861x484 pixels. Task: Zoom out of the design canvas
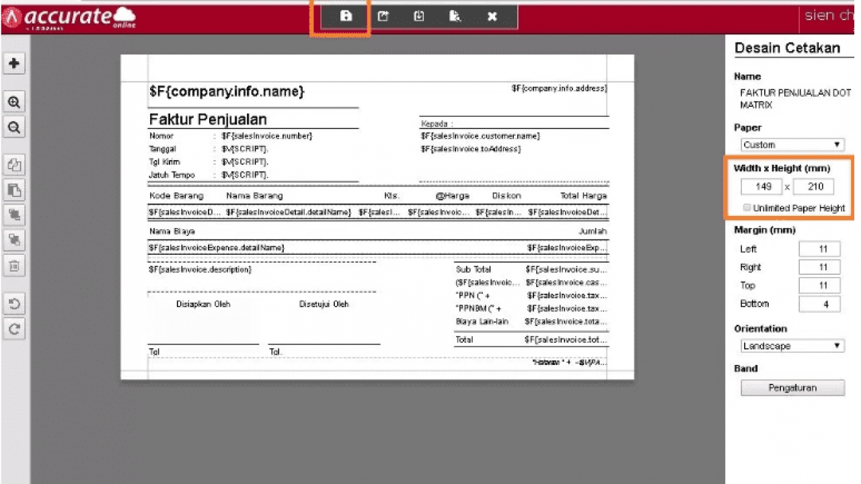pos(14,127)
